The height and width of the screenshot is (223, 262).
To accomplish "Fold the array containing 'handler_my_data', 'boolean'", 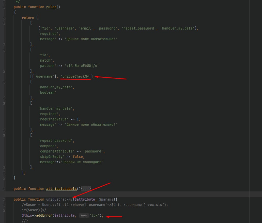I will [x=4, y=82].
